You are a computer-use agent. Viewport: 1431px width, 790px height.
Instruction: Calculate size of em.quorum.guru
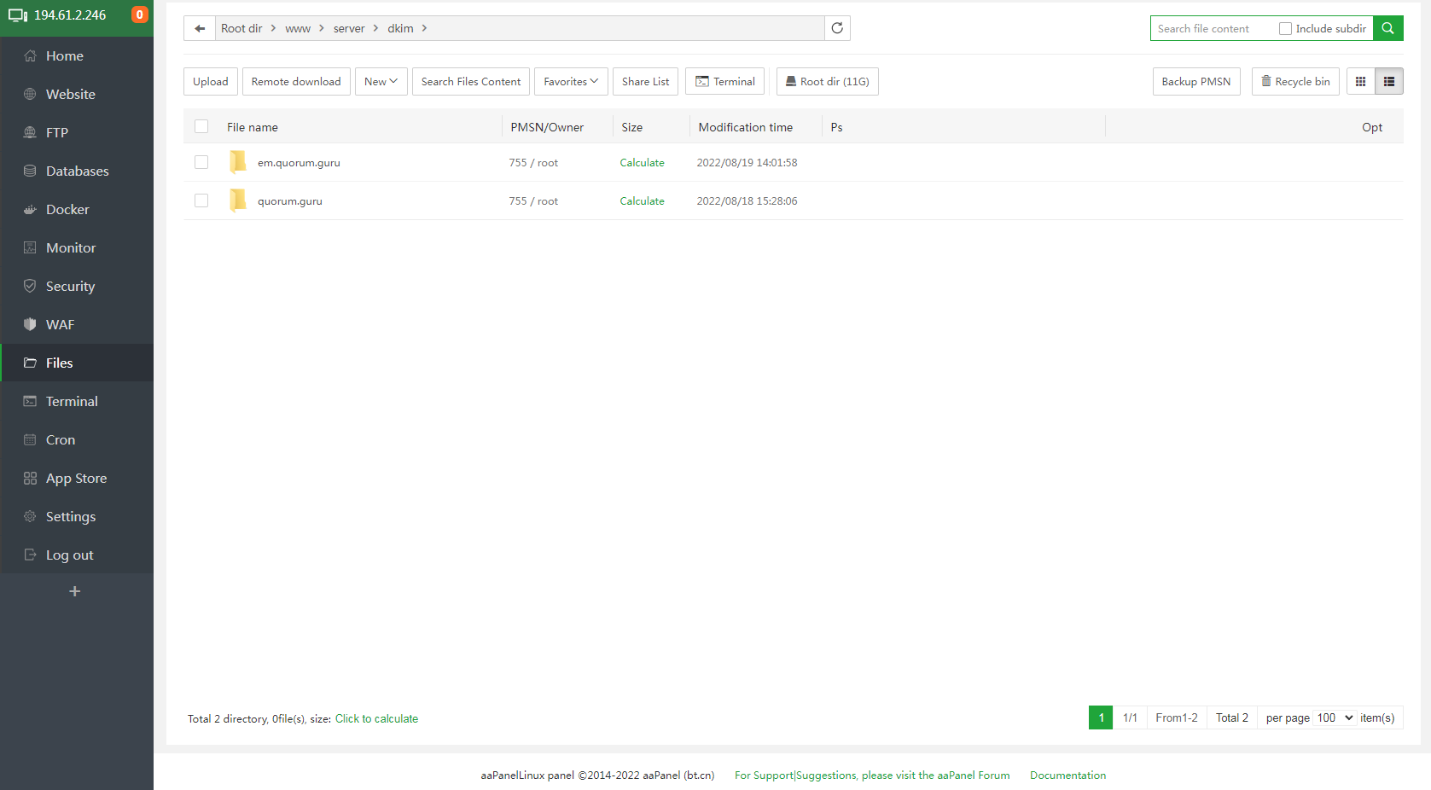[x=642, y=162]
